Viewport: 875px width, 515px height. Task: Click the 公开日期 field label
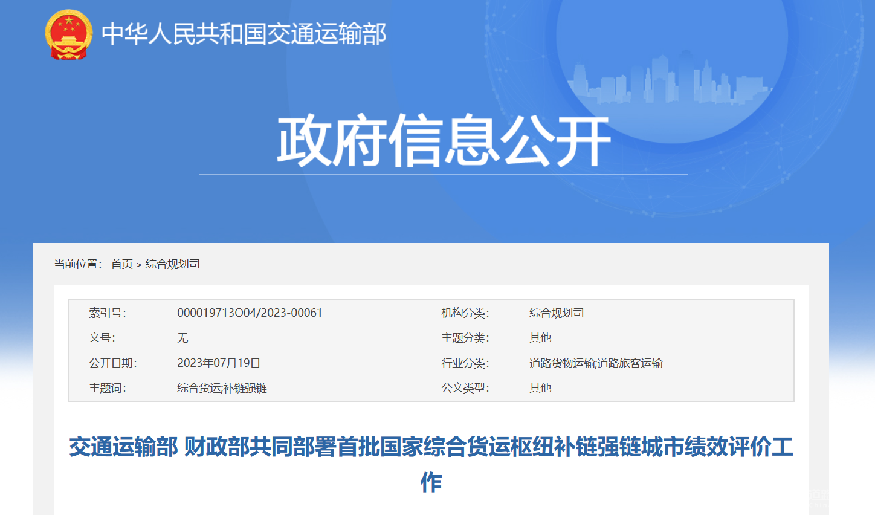tap(113, 363)
